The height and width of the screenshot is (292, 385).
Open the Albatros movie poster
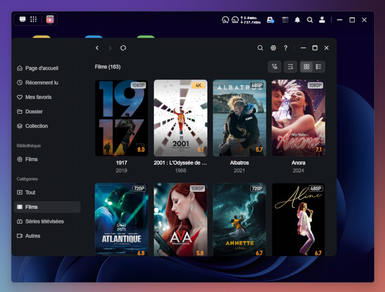click(x=239, y=118)
